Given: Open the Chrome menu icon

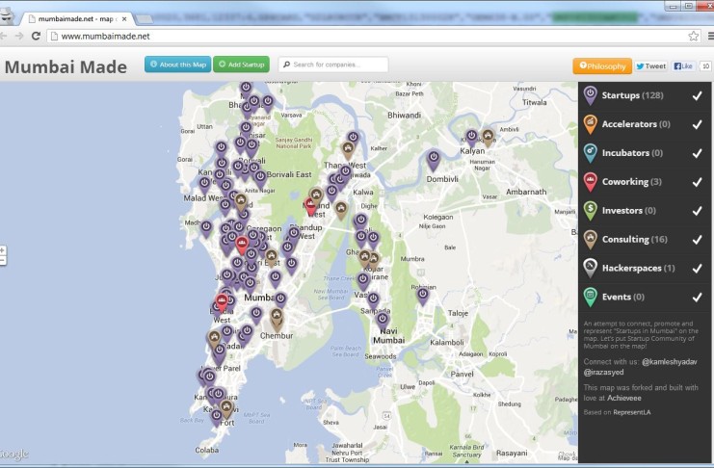Looking at the screenshot, I should (710, 36).
